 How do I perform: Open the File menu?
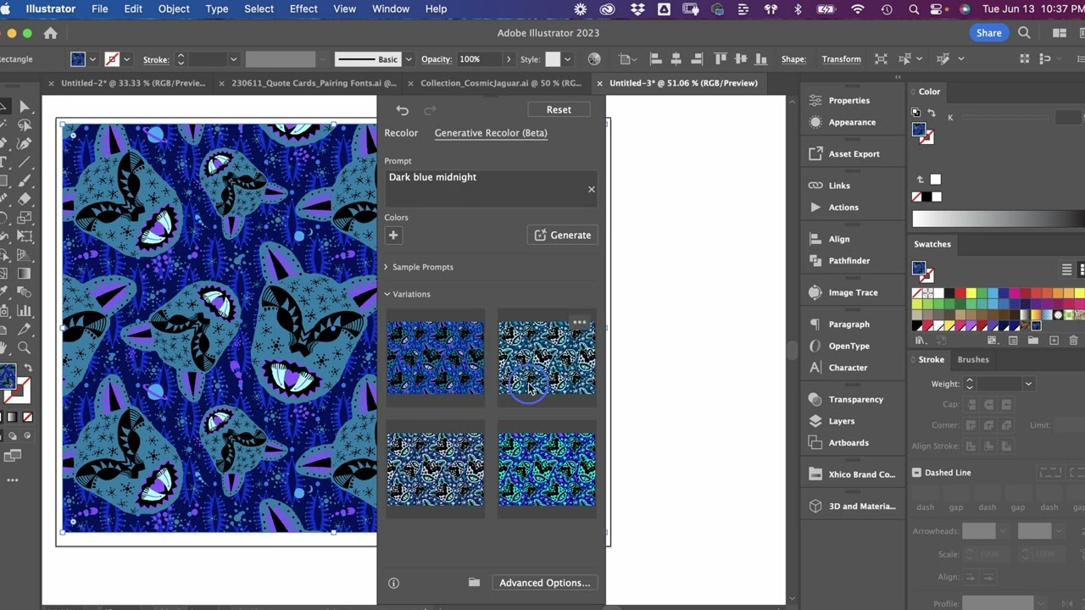coord(99,8)
